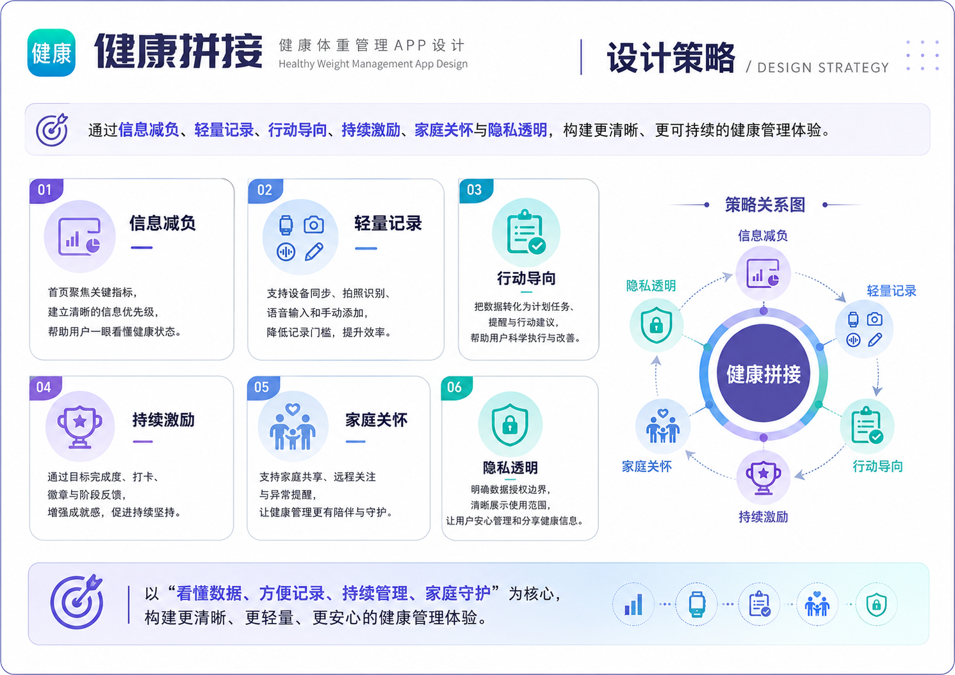Screen dimensions: 955x675
Task: Click the 02 number badge
Action: (265, 190)
